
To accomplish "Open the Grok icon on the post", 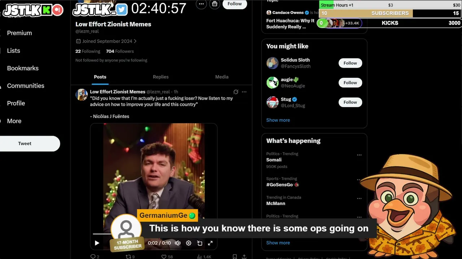I will pyautogui.click(x=236, y=92).
